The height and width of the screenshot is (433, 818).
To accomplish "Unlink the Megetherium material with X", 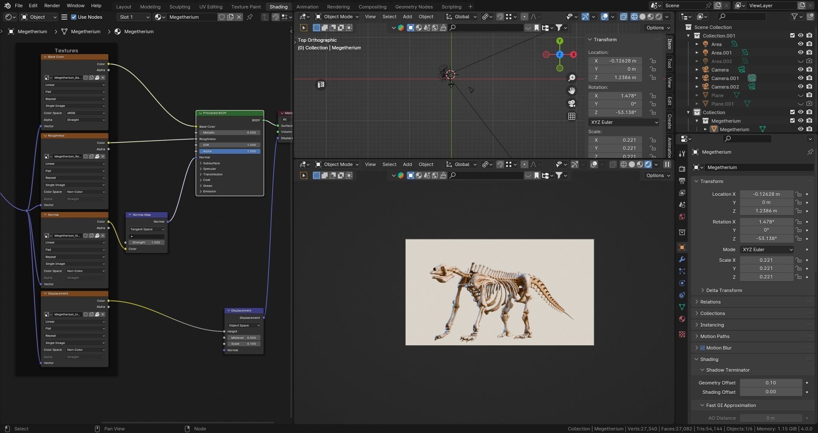I will 239,17.
